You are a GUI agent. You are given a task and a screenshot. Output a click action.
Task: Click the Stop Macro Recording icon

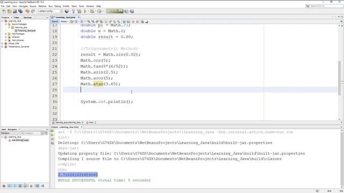coord(138,21)
